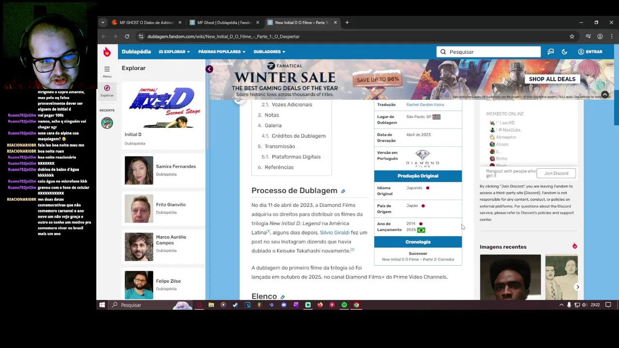The height and width of the screenshot is (348, 619).
Task: Click the Fandom flame logo icon
Action: coord(107,52)
